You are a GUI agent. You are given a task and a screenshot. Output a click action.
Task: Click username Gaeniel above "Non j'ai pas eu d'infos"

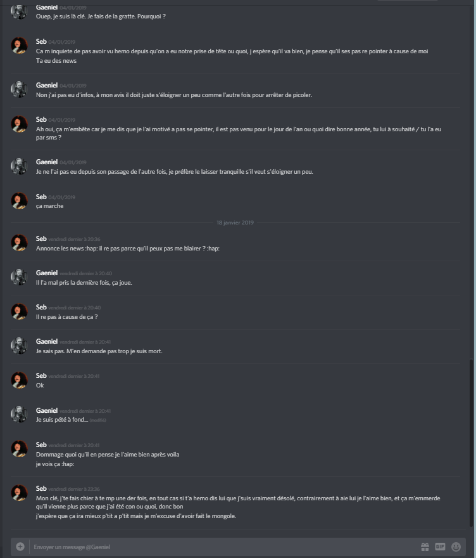click(x=47, y=85)
